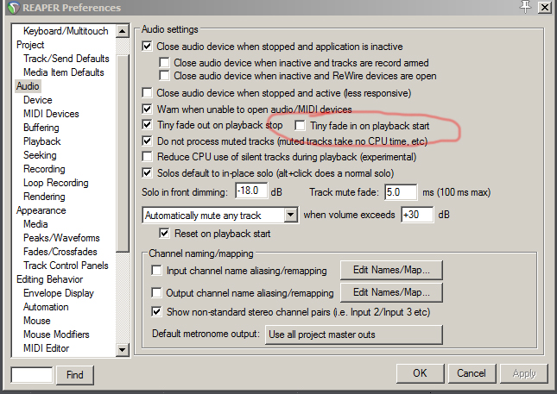Open Peaks/Waveforms page
Viewport: 557px width, 394px height.
tap(61, 238)
